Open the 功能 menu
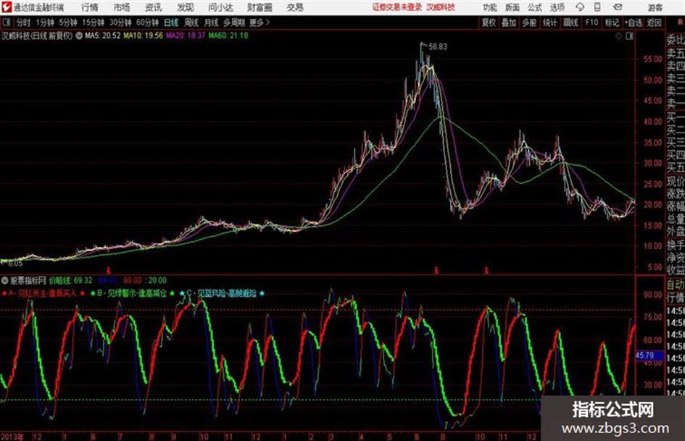The image size is (685, 441). coord(490,7)
